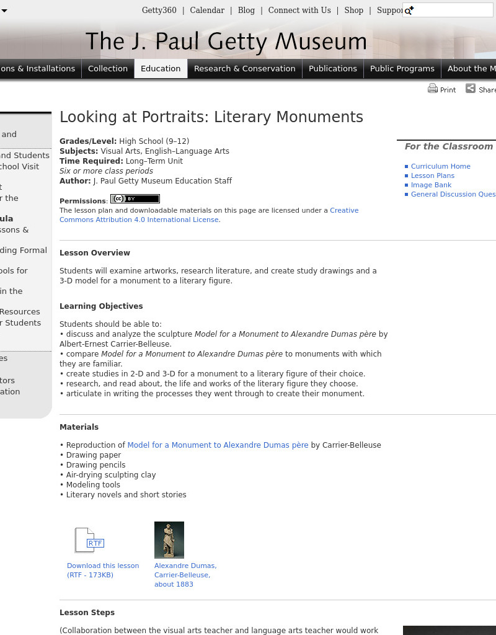
Task: Open the Lesson Plans link
Action: coord(433,175)
